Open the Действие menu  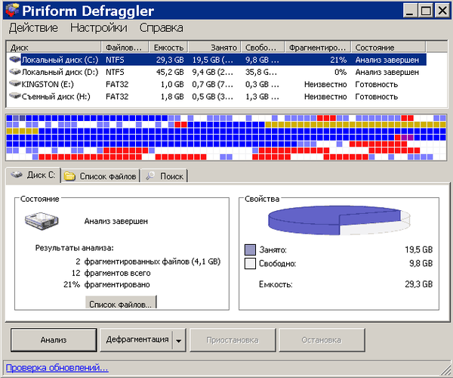click(33, 28)
